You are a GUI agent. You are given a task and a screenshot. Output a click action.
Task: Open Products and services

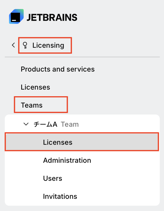tap(58, 69)
